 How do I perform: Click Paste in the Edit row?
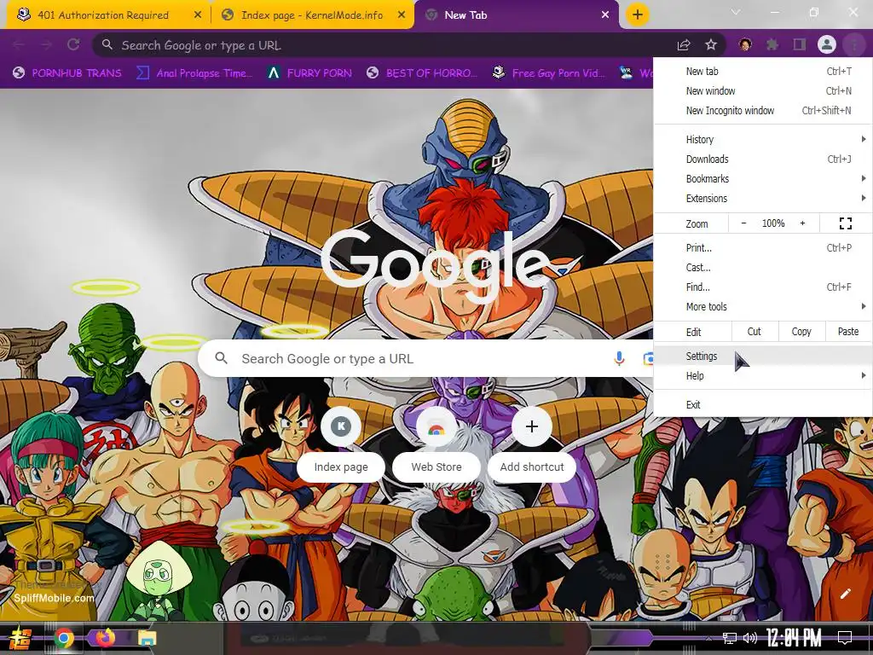tap(848, 332)
